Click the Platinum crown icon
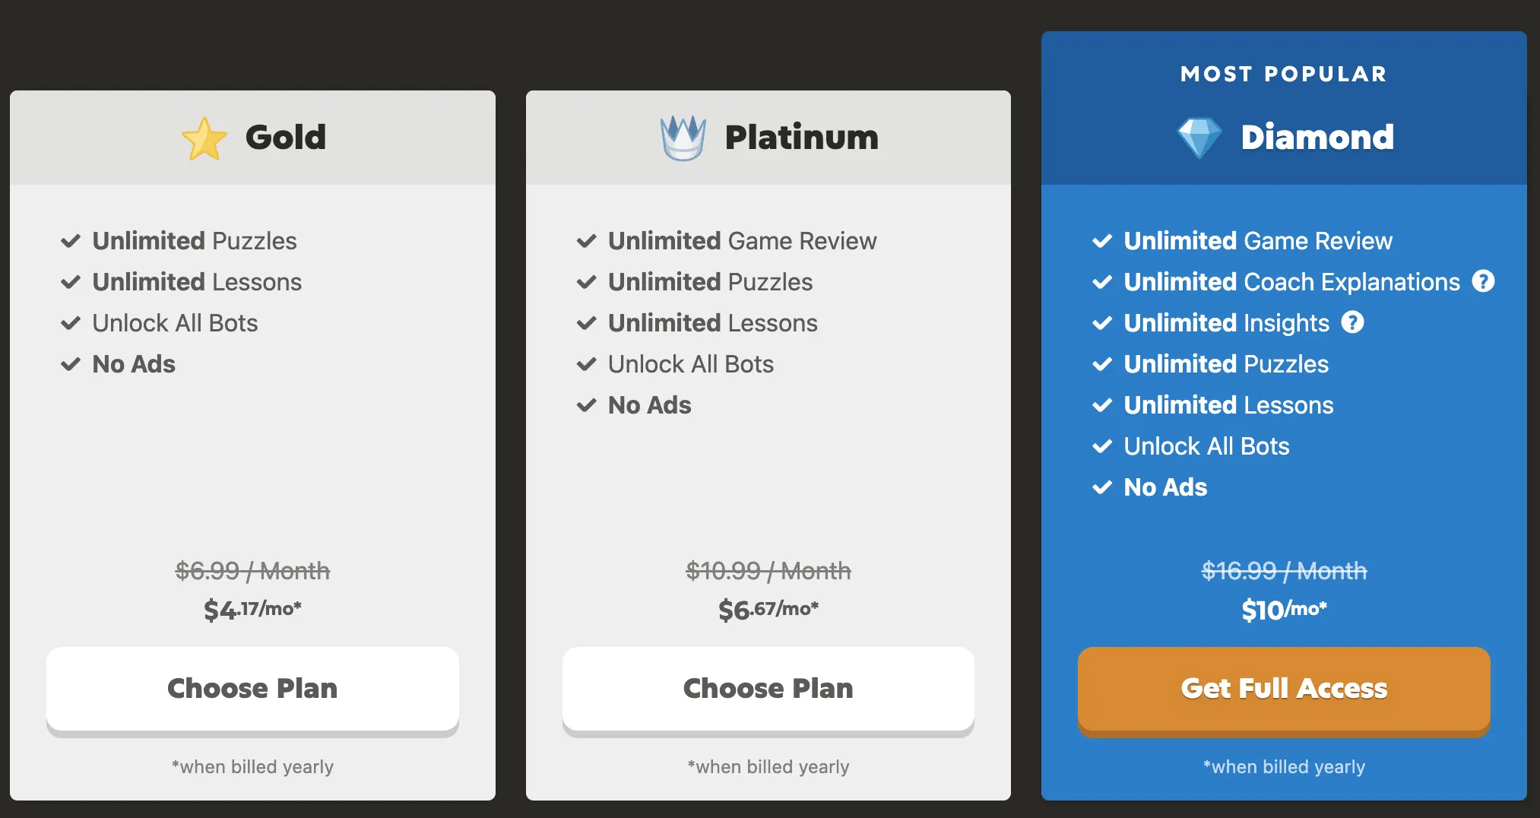The height and width of the screenshot is (818, 1540). click(683, 138)
